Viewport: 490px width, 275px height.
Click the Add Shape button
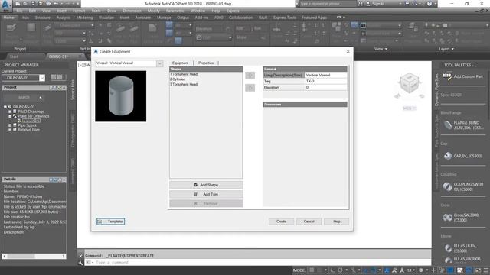tap(206, 185)
